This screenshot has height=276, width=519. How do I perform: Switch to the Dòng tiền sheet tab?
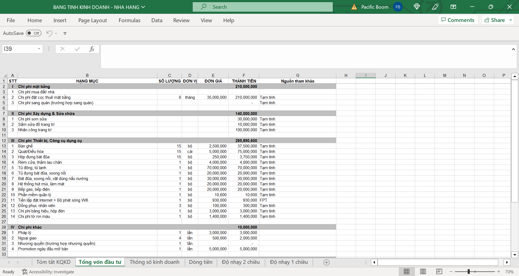pos(201,262)
